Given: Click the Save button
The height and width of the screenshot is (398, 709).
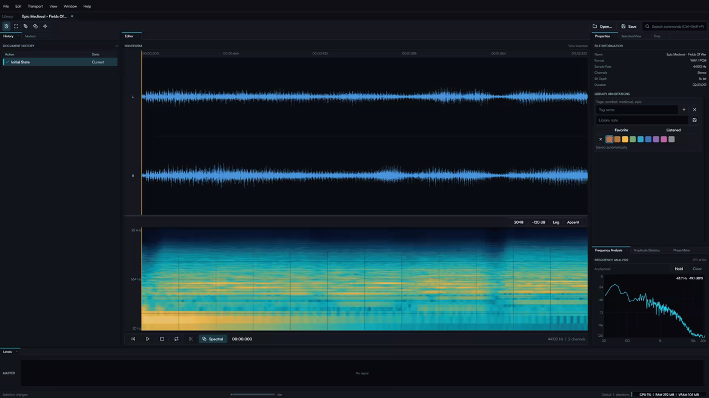Looking at the screenshot, I should coord(629,27).
